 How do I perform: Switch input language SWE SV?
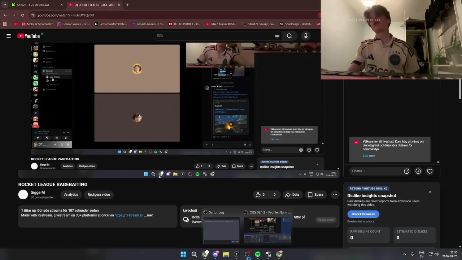[421, 254]
